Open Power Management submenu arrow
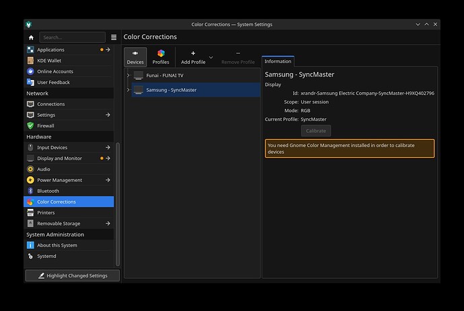464x311 pixels. pos(108,180)
